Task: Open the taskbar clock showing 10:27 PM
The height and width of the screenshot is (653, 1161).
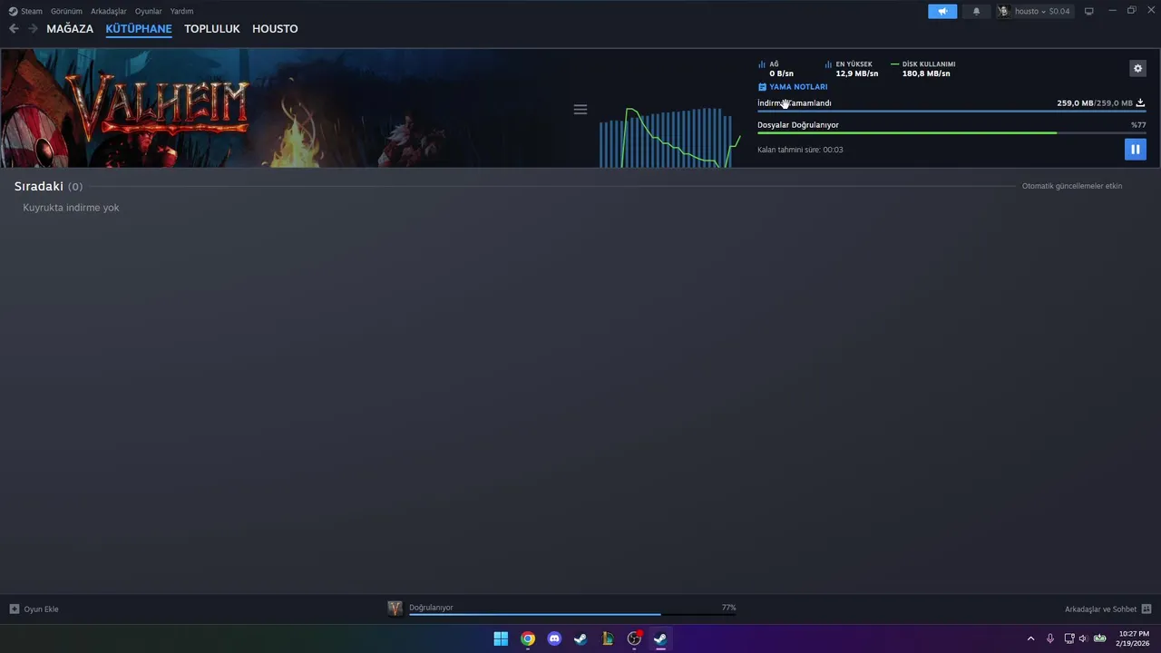Action: coord(1134,638)
